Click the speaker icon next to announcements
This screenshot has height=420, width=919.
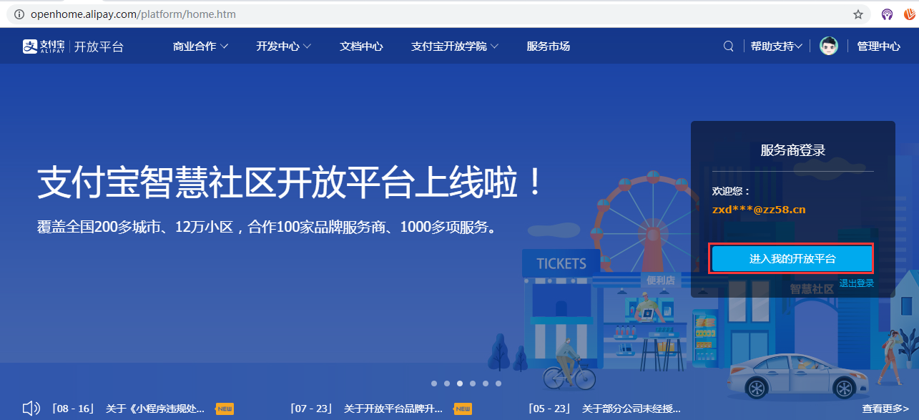point(30,408)
